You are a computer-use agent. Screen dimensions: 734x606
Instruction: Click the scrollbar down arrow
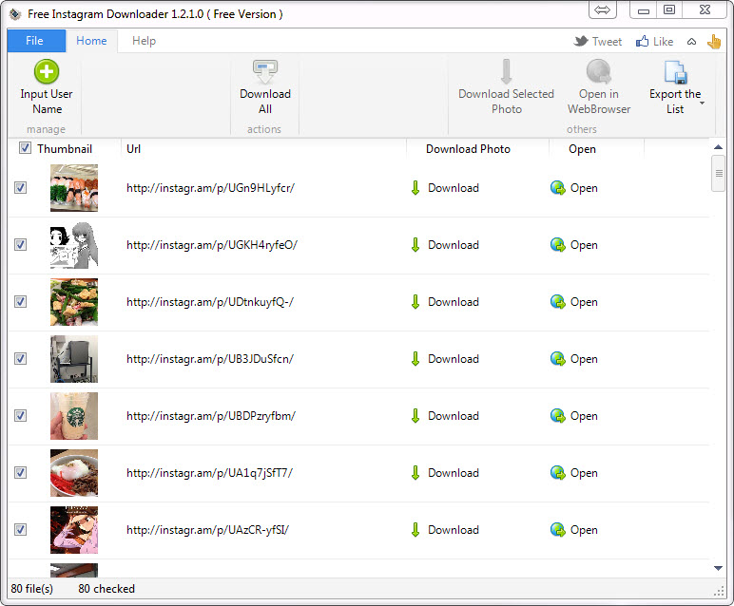pos(718,568)
